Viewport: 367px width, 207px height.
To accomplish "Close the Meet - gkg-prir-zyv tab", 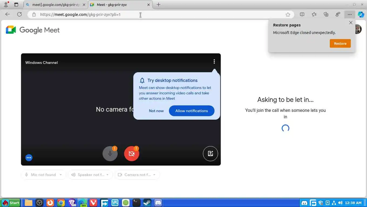I will (148, 5).
